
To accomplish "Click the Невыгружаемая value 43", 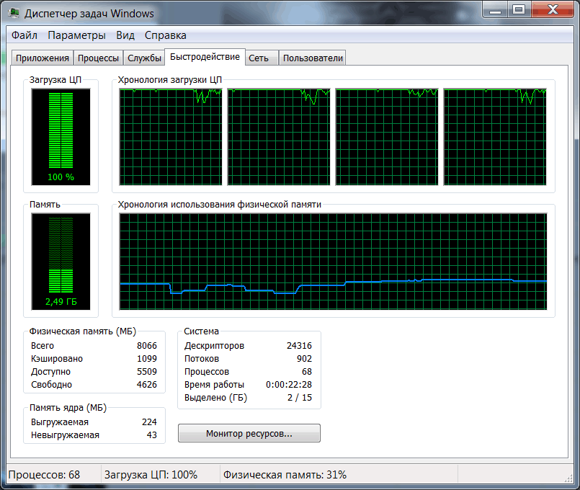I will [x=152, y=435].
